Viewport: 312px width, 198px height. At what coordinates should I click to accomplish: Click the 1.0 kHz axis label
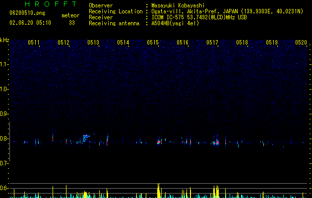pyautogui.click(x=4, y=89)
